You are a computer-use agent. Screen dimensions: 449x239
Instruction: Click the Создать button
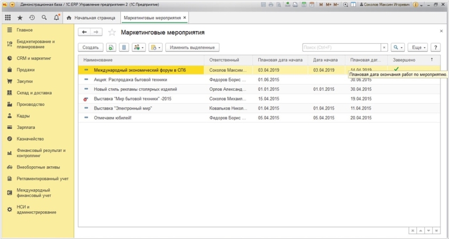pos(90,48)
